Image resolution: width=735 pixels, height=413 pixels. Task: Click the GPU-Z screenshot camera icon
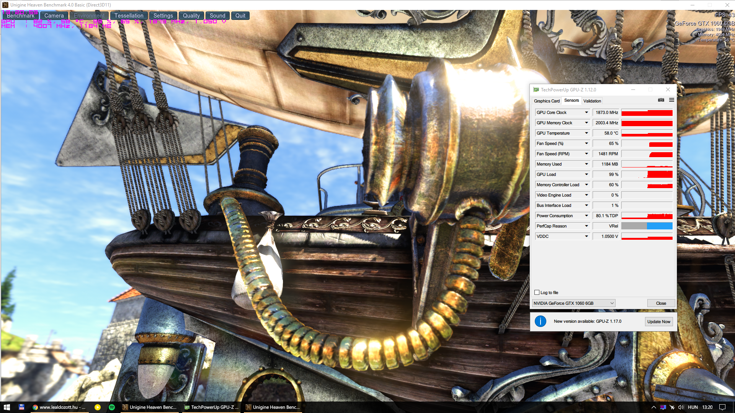tap(661, 100)
